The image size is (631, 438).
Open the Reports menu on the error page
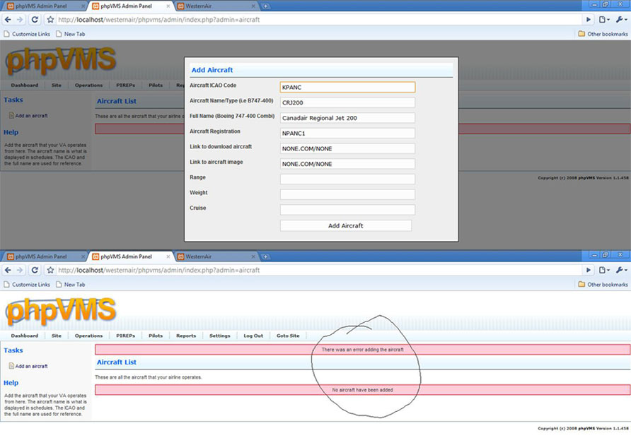[x=186, y=336]
